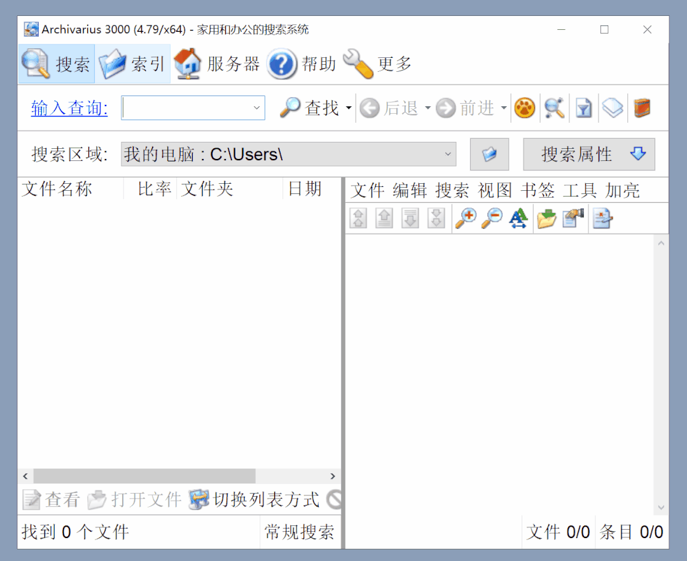Image resolution: width=687 pixels, height=561 pixels.
Task: Click the document with pencil icon
Action: pyautogui.click(x=602, y=218)
